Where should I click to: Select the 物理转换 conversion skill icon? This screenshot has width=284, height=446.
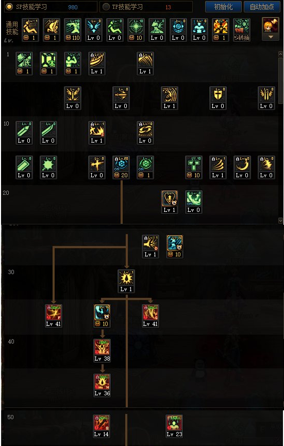[x=242, y=30]
